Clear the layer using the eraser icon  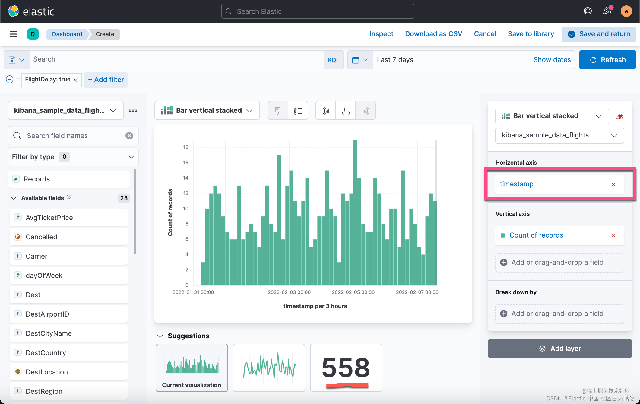click(x=619, y=116)
